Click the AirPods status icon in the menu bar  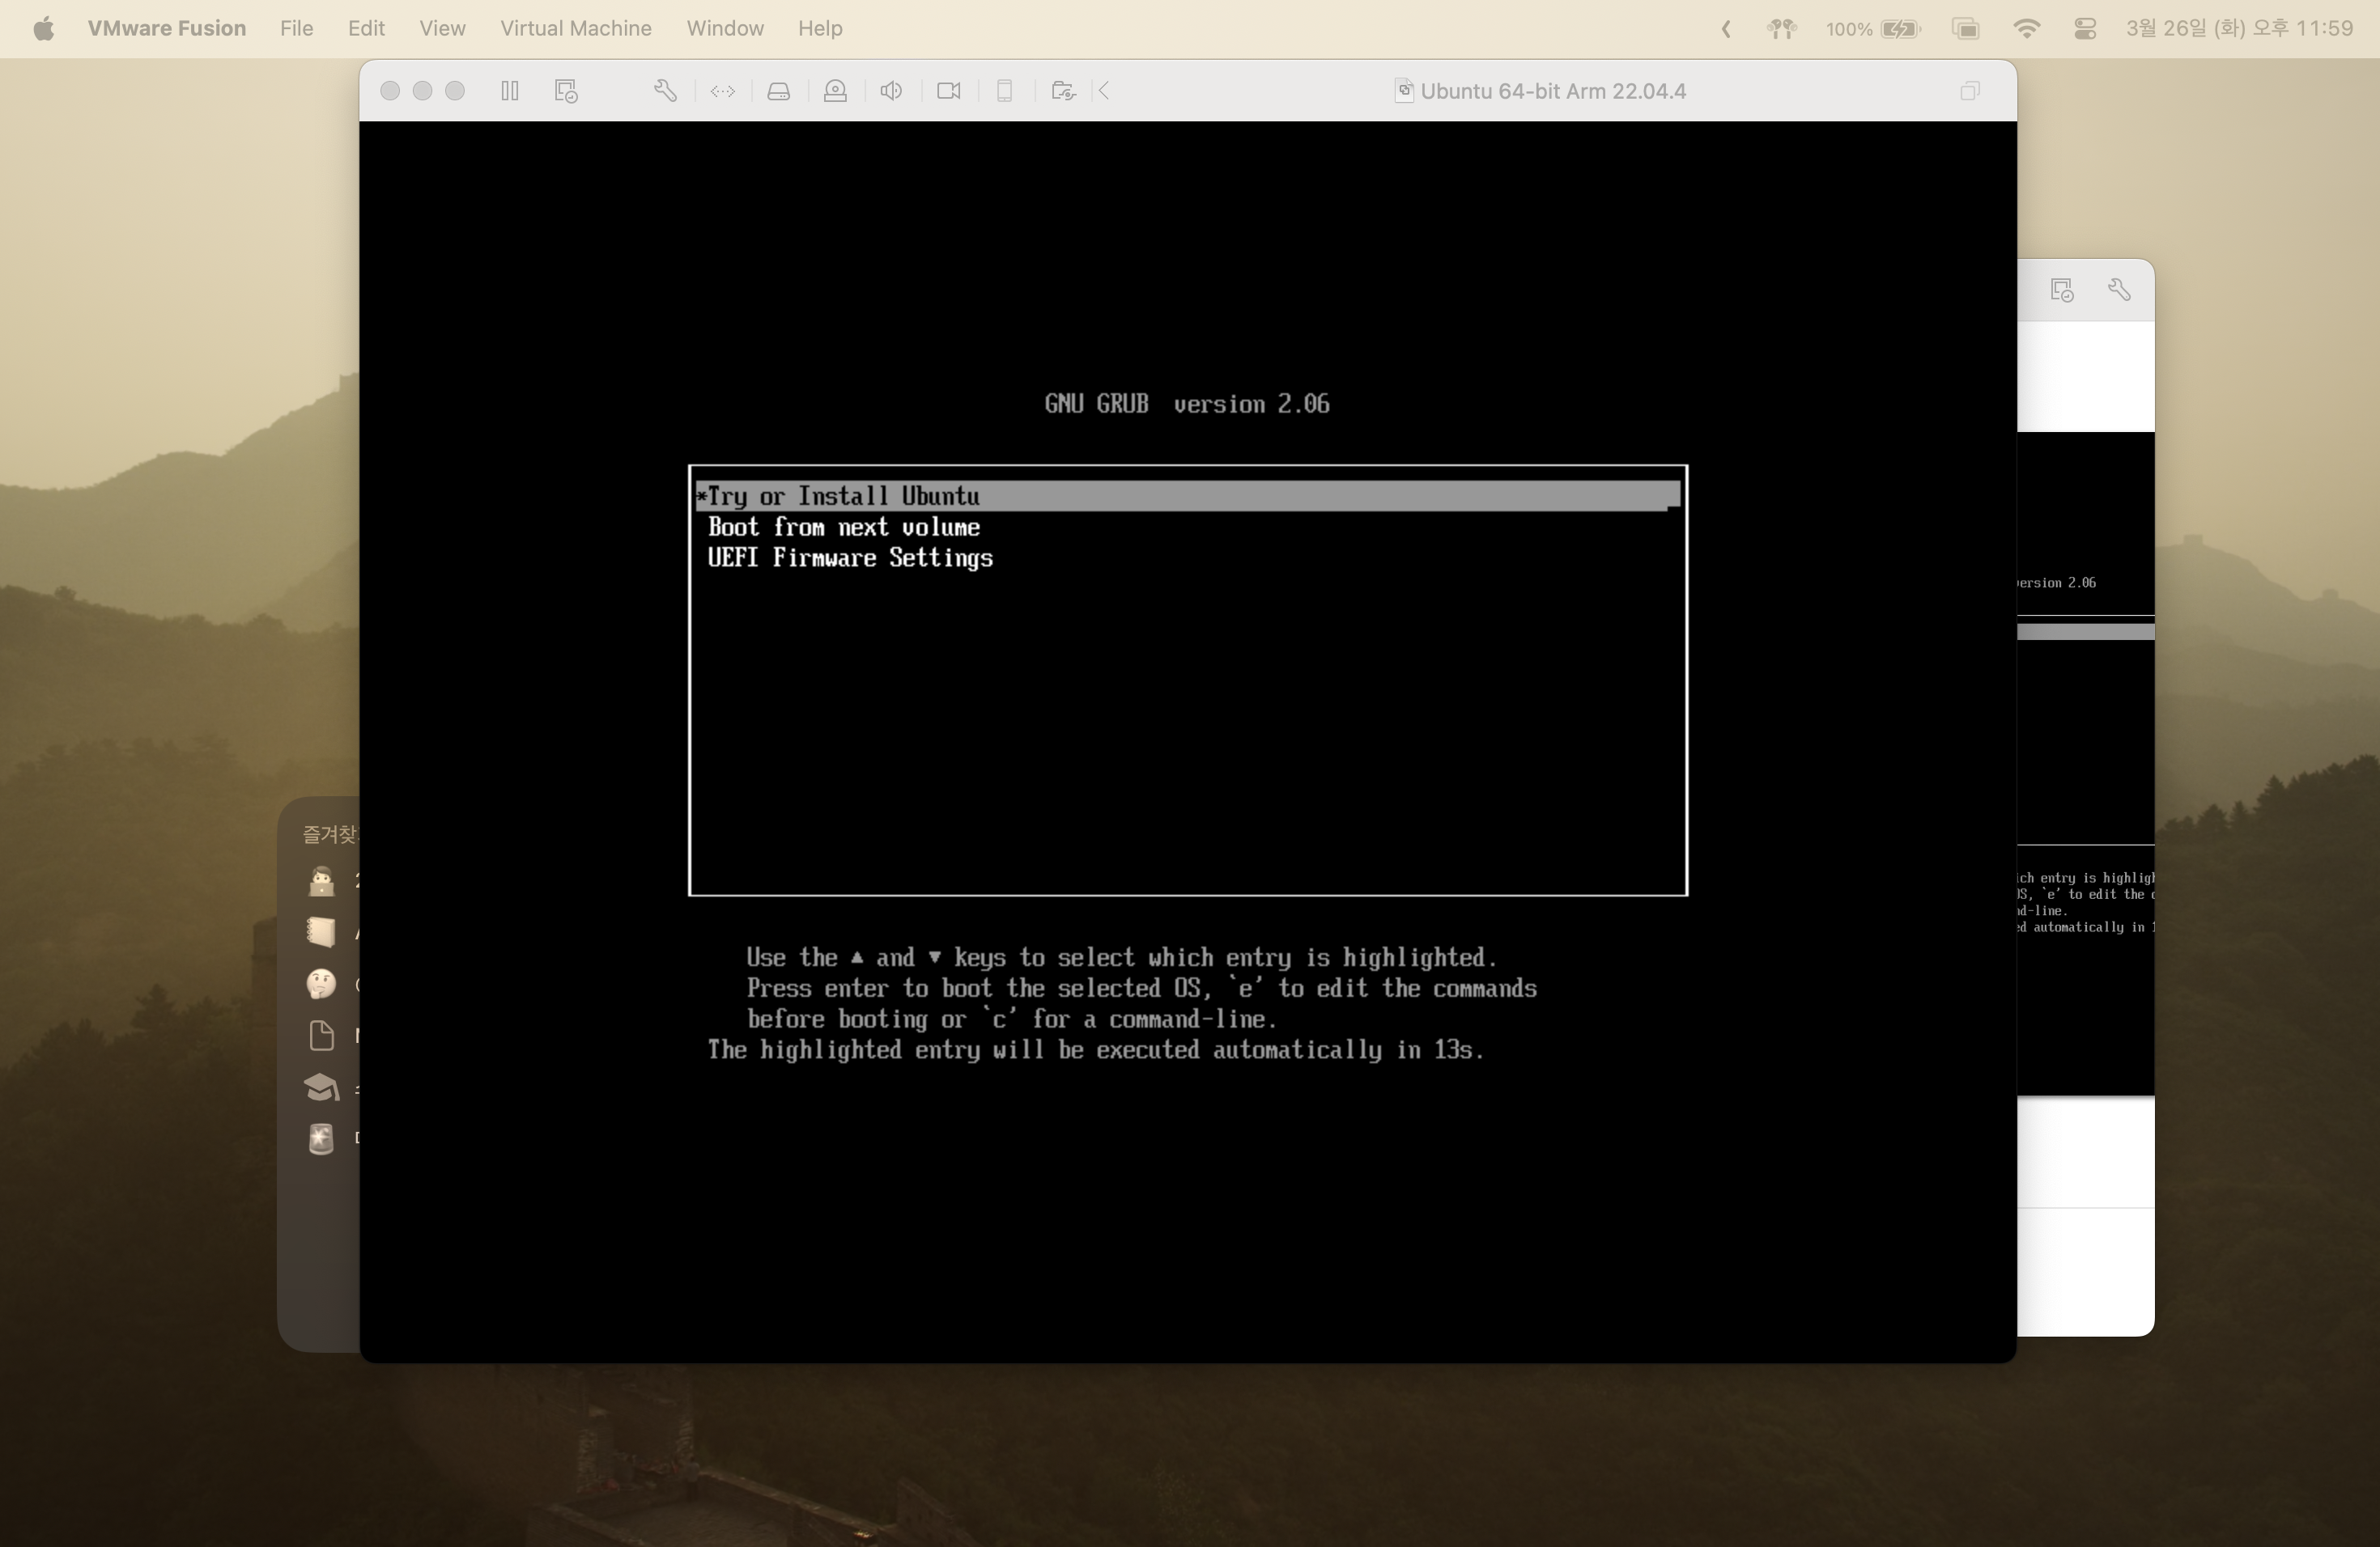pyautogui.click(x=1781, y=29)
